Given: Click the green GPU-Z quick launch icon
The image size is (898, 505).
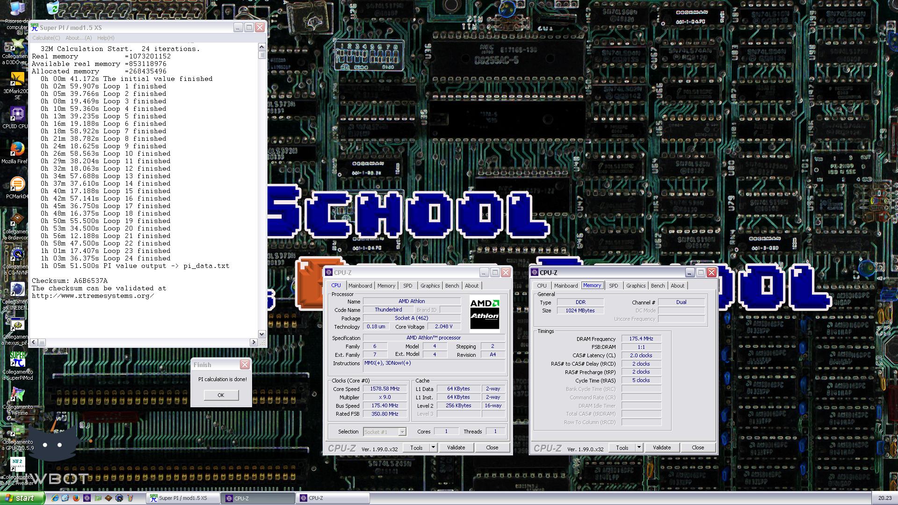Looking at the screenshot, I should tap(98, 498).
